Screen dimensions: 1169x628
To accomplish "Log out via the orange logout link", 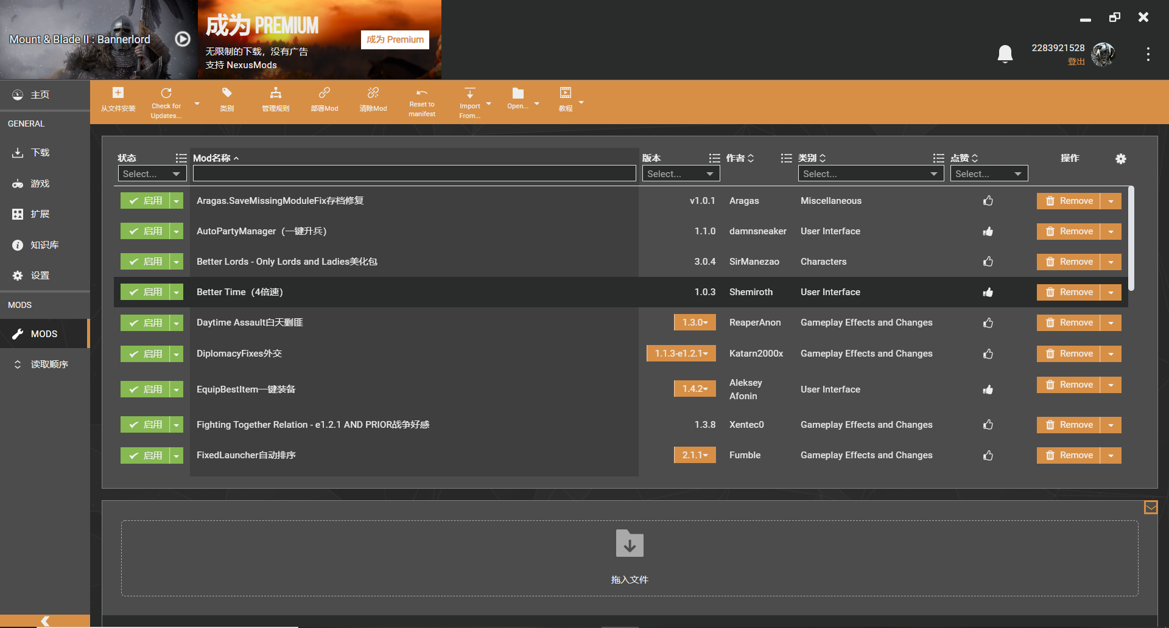I will click(x=1076, y=61).
